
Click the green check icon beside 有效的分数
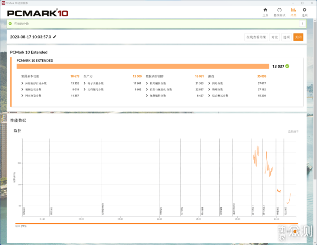tap(10, 24)
